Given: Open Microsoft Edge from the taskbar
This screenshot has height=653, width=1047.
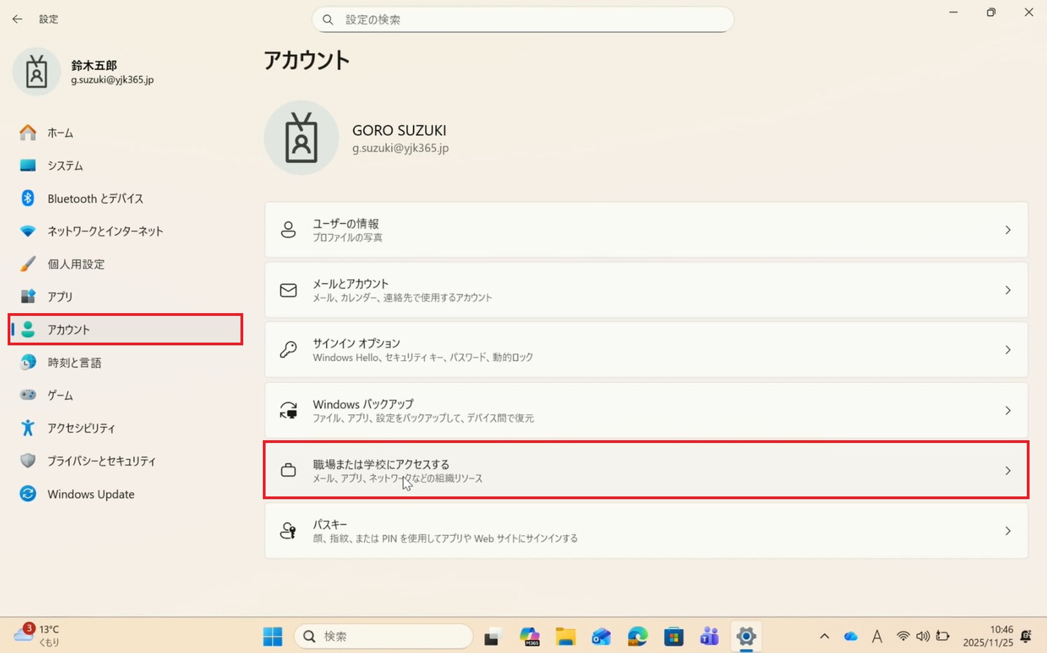Looking at the screenshot, I should [637, 636].
